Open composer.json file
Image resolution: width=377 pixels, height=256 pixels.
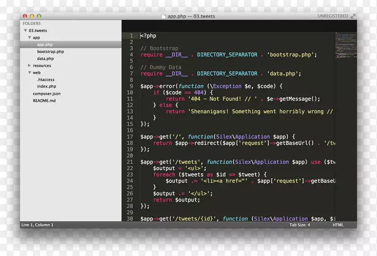coord(47,94)
